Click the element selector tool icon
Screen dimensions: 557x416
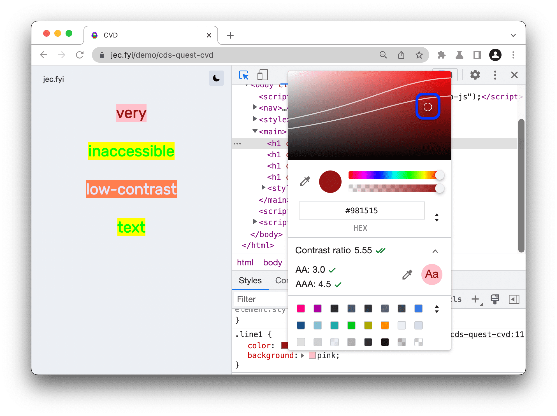(243, 75)
